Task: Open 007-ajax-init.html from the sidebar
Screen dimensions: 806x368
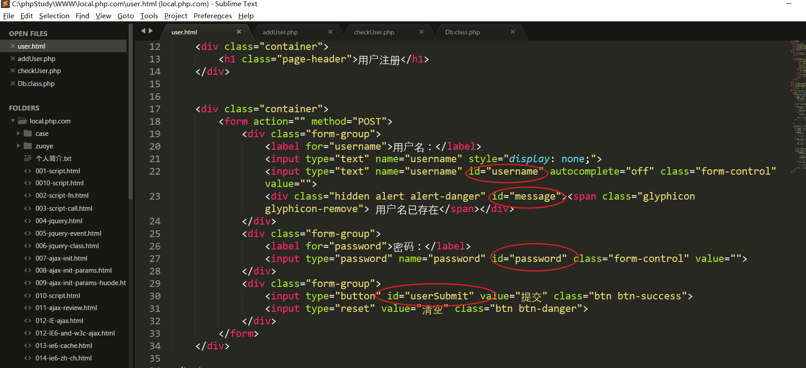Action: (61, 258)
